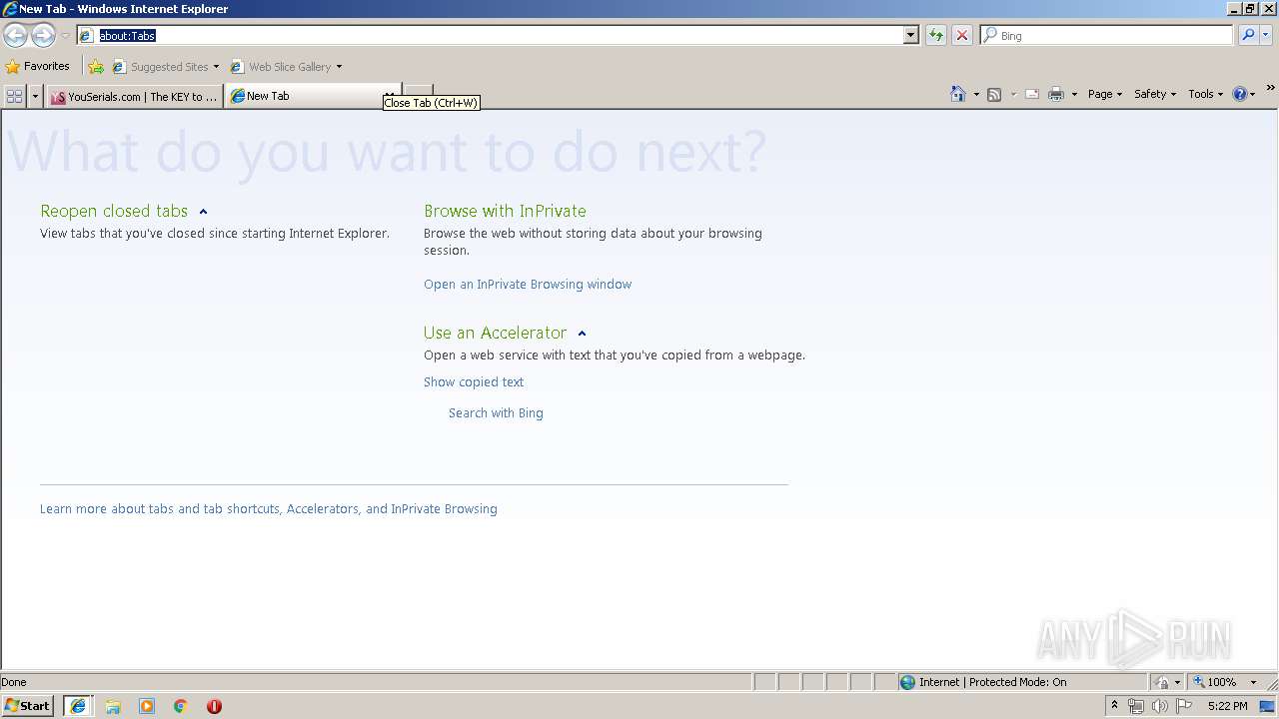Run search with the magnifier button

(x=1248, y=35)
